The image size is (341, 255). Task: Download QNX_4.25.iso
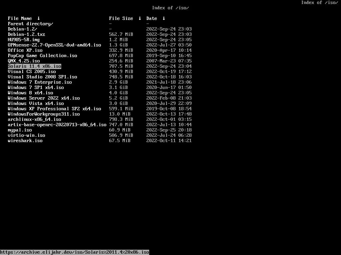pos(24,61)
